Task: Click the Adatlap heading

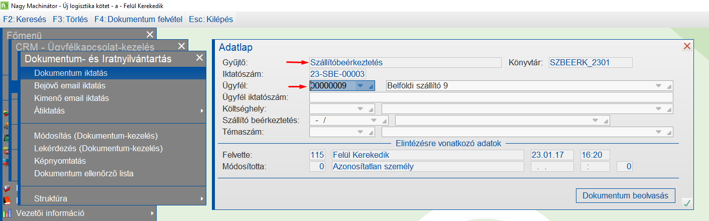Action: [x=235, y=48]
